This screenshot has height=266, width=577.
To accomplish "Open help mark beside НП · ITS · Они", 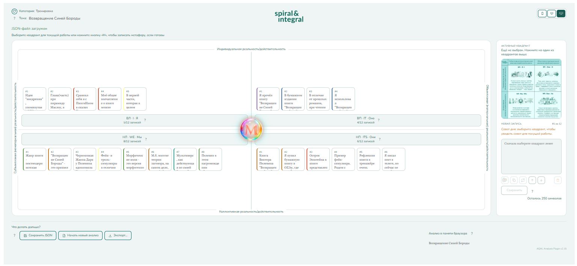I will (x=380, y=139).
